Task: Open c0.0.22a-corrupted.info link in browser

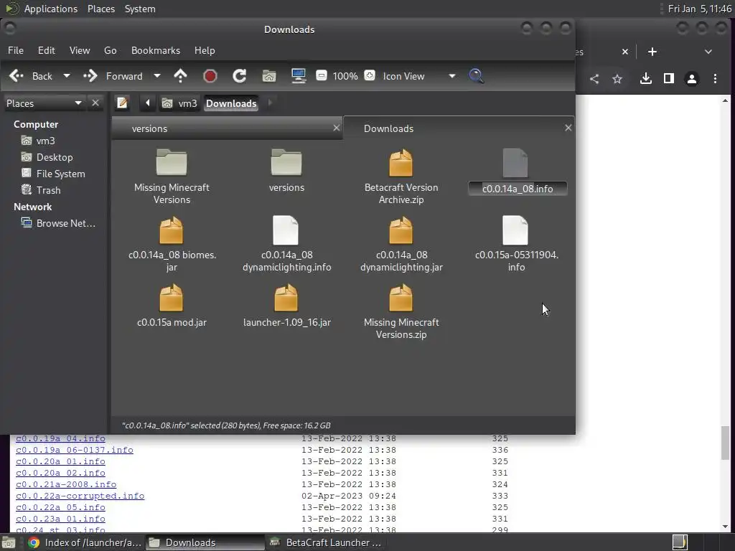Action: [x=80, y=496]
